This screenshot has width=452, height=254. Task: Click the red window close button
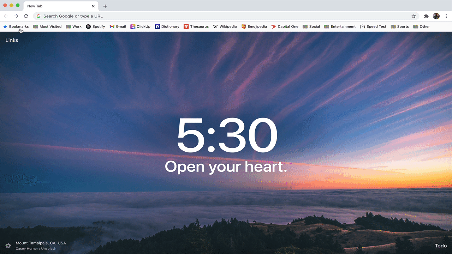tap(5, 5)
